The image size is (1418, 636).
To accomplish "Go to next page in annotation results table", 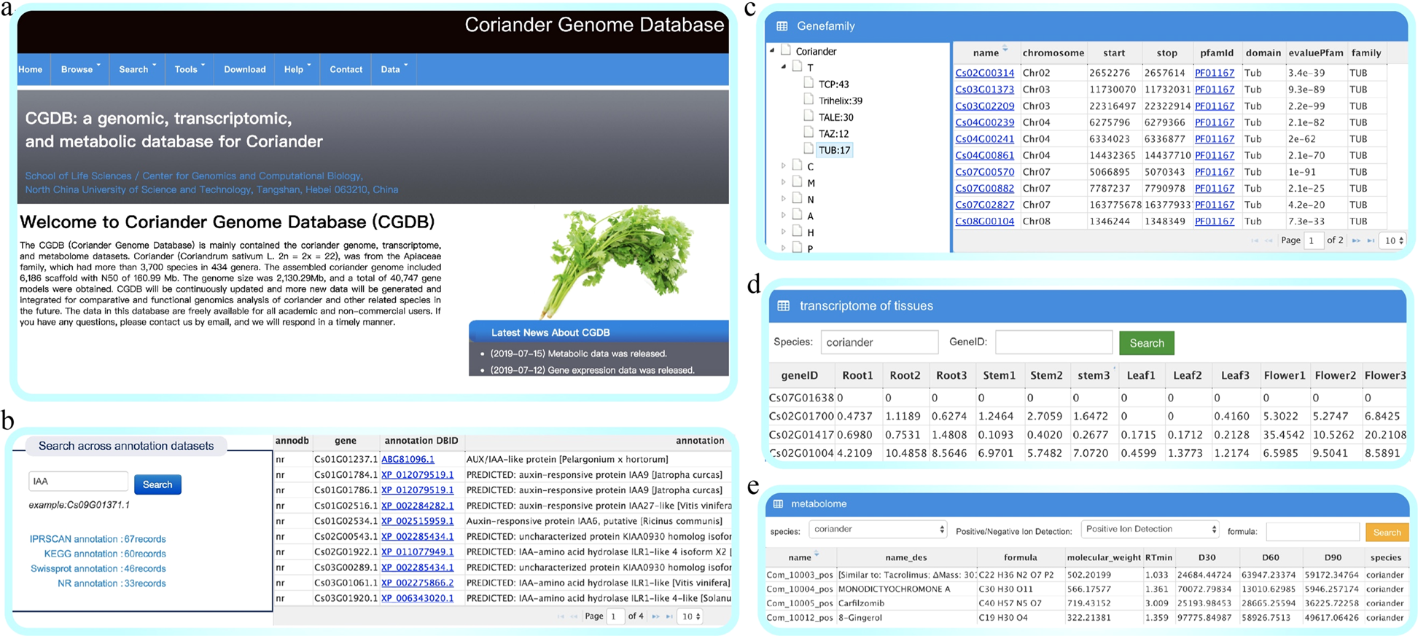I will click(655, 616).
